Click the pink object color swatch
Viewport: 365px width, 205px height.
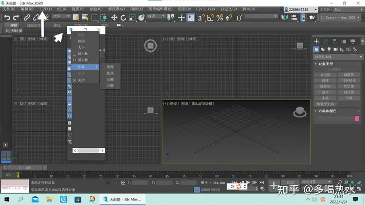coord(356,119)
